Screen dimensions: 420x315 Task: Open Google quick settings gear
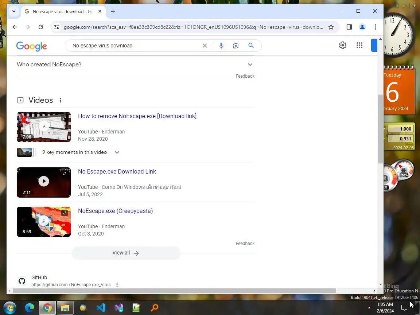coord(343,45)
